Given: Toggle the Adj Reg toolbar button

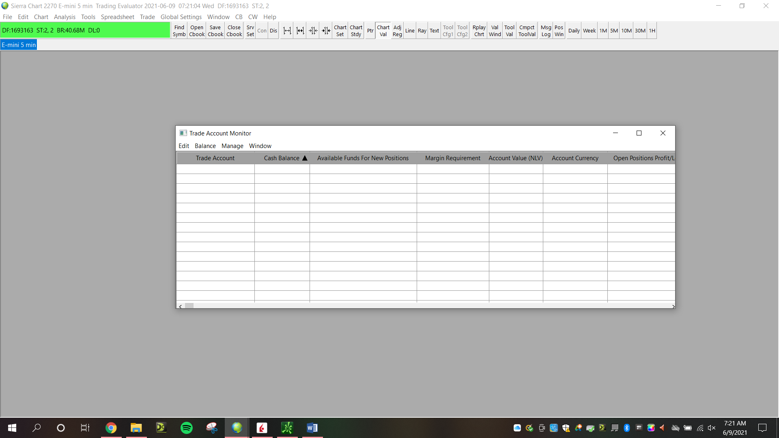Looking at the screenshot, I should (x=397, y=31).
